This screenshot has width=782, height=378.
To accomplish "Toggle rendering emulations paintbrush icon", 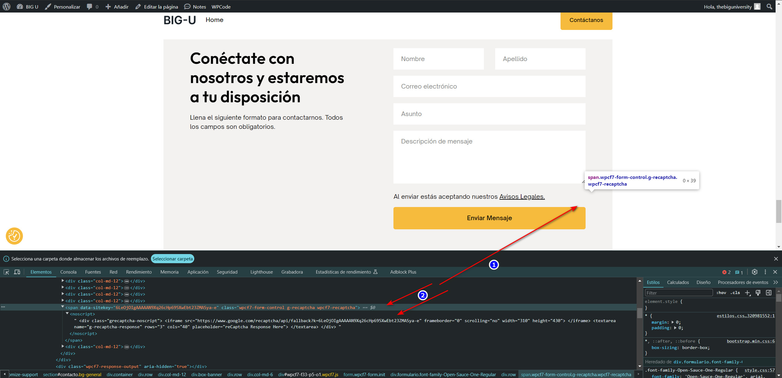I will (758, 293).
